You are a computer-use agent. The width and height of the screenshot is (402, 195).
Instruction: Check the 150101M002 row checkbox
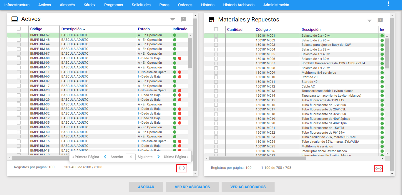(x=216, y=41)
